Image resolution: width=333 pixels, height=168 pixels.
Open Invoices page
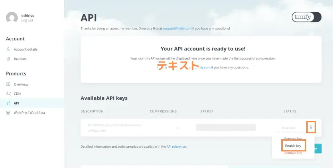(20, 59)
